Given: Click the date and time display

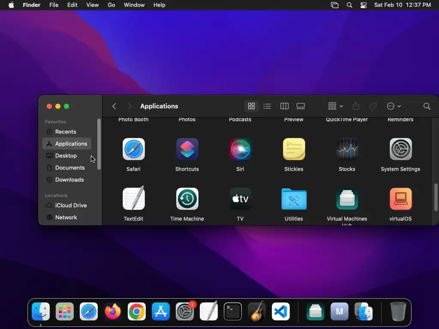Looking at the screenshot, I should pos(402,5).
